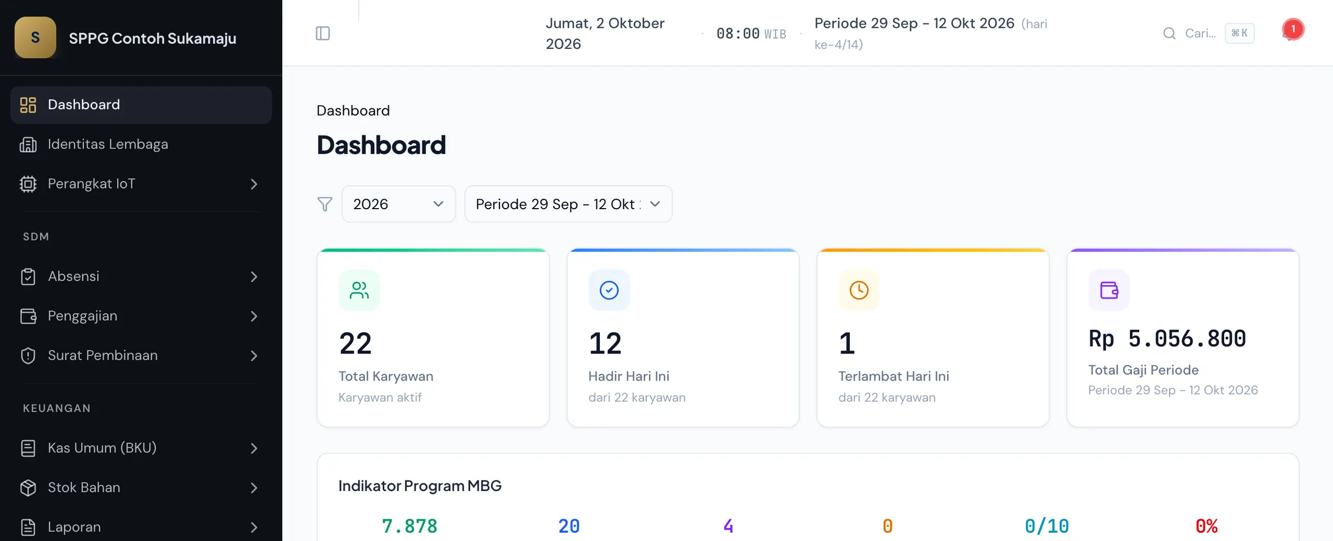Open the Stok Bahan menu item

[141, 488]
